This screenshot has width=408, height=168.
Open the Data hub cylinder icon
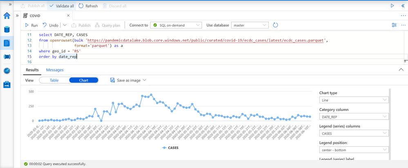pos(7,29)
